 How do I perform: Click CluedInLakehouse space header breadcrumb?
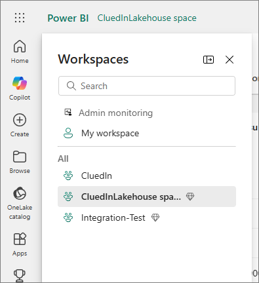[147, 18]
